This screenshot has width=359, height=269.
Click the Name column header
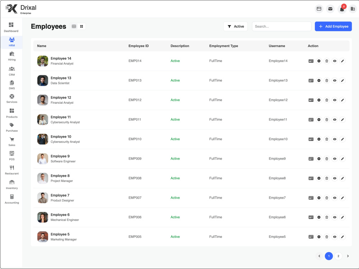(x=42, y=46)
